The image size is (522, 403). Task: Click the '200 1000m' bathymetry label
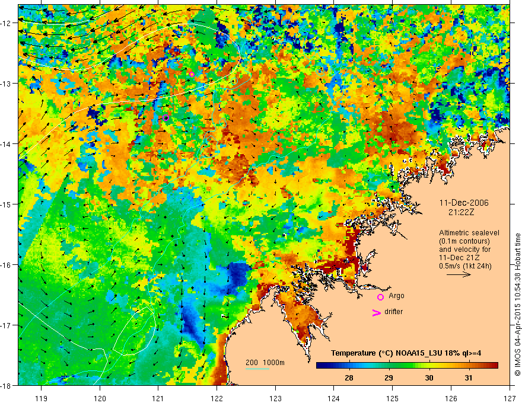265,363
